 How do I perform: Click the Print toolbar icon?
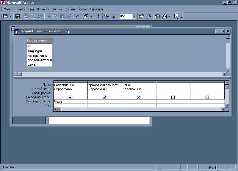[26, 16]
